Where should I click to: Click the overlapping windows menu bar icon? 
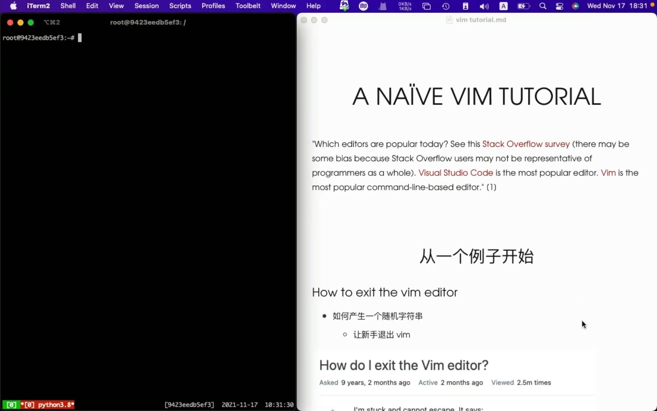click(427, 6)
